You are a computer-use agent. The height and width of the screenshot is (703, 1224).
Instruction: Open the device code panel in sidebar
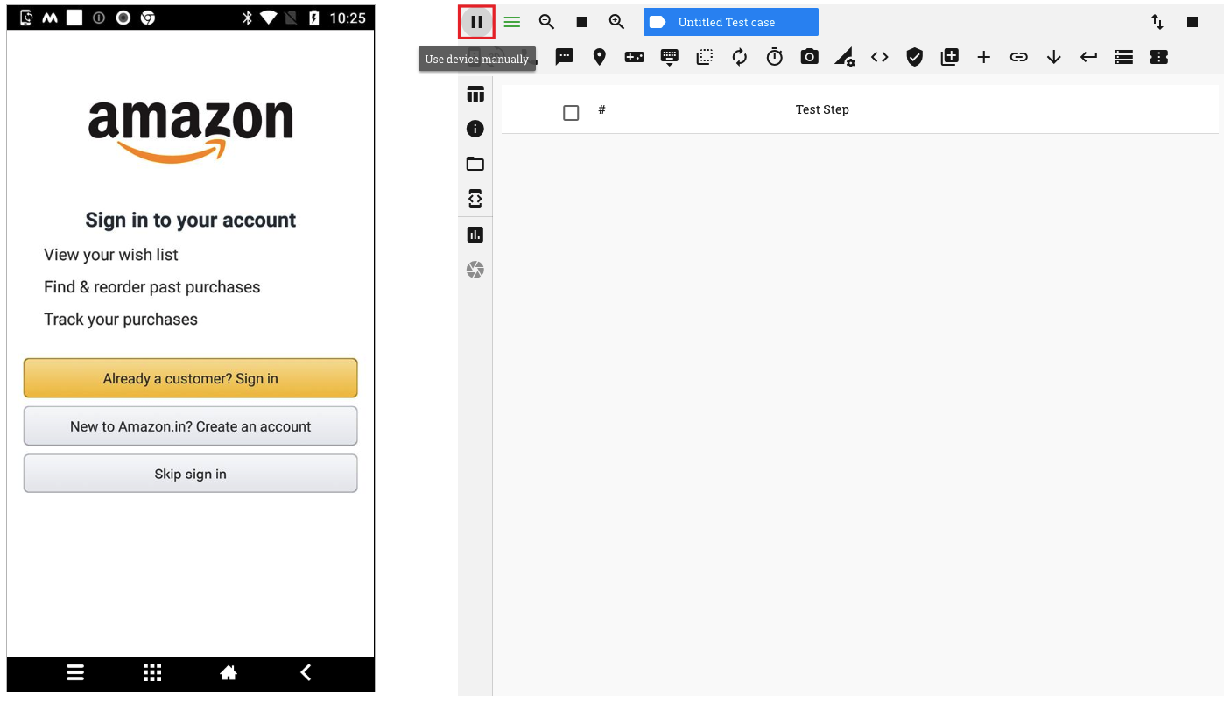[475, 199]
